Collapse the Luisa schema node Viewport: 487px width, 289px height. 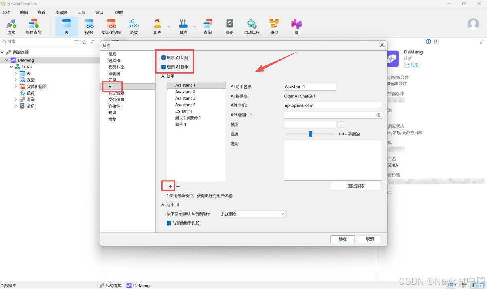[x=11, y=67]
